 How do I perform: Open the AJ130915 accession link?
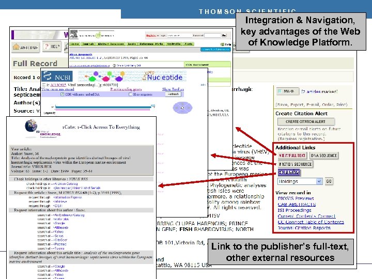pyautogui.click(x=58, y=85)
